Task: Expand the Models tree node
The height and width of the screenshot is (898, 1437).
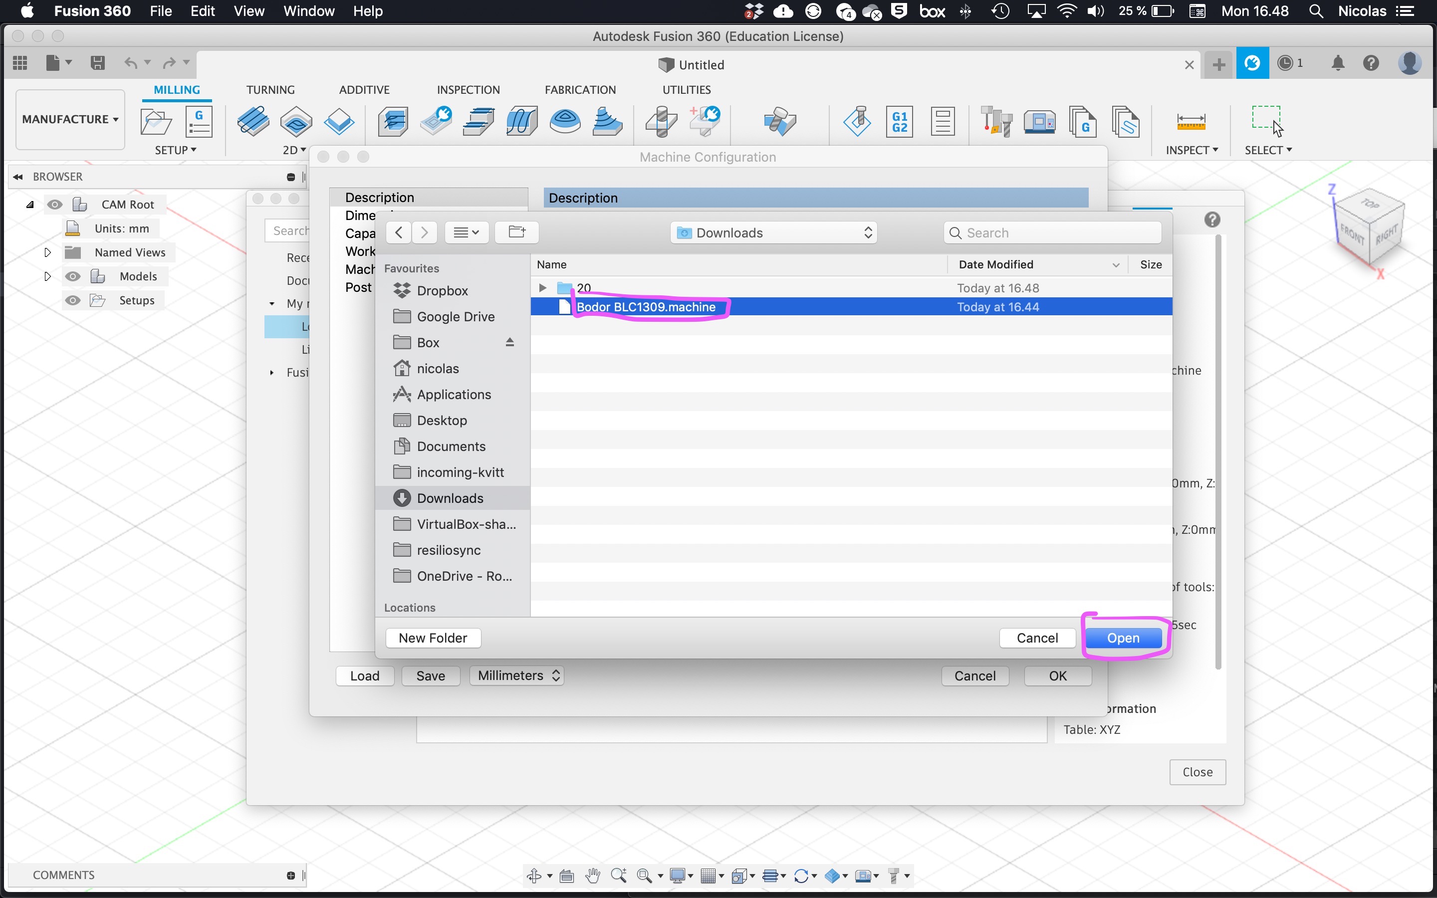Action: 47,276
